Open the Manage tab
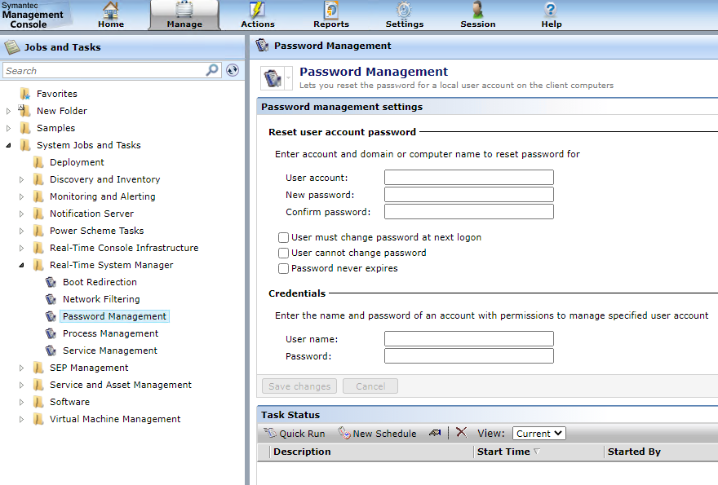 click(x=184, y=15)
